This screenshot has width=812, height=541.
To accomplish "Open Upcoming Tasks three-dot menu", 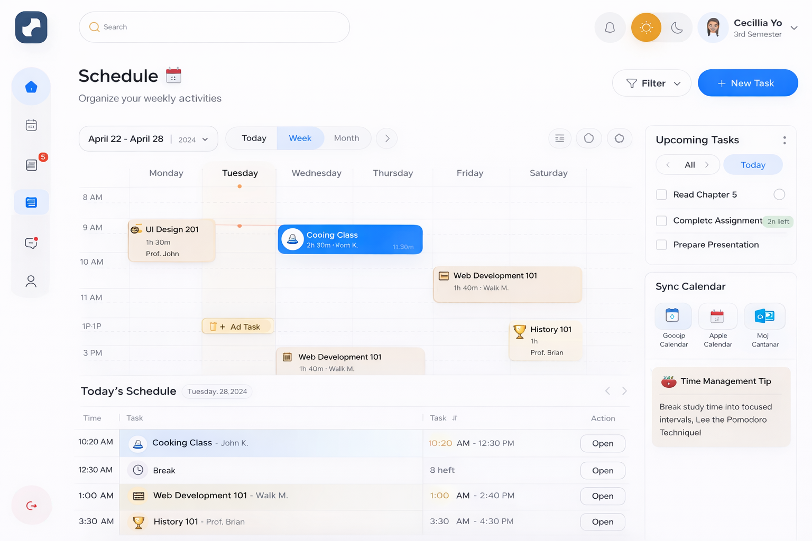I will click(784, 140).
